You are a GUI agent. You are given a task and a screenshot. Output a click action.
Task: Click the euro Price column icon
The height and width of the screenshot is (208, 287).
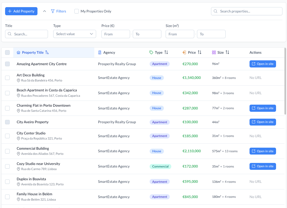click(x=185, y=52)
